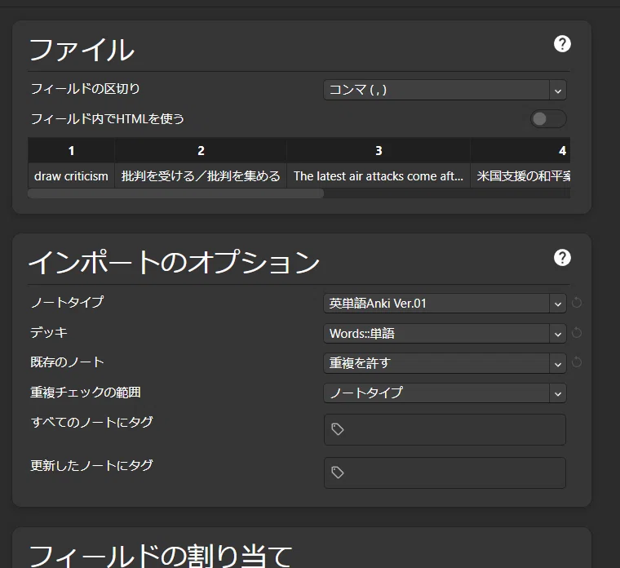Image resolution: width=620 pixels, height=568 pixels.
Task: Click the フィールドの区切り label
Action: point(85,89)
